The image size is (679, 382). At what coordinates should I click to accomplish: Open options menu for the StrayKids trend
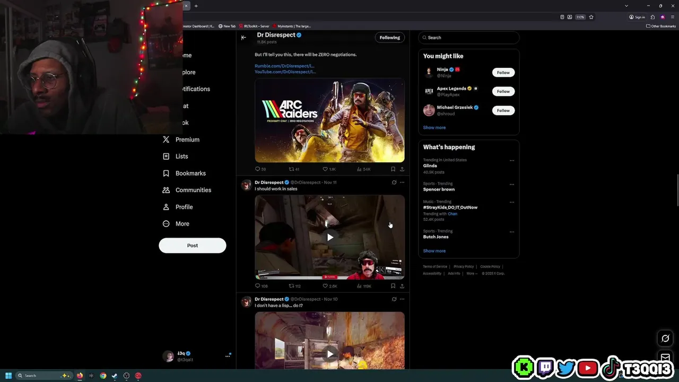click(511, 202)
